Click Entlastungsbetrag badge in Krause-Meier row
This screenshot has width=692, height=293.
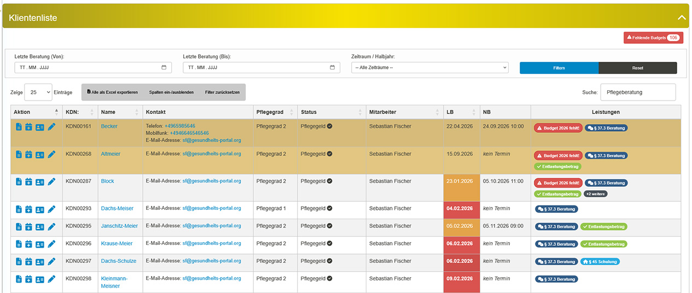pos(604,244)
